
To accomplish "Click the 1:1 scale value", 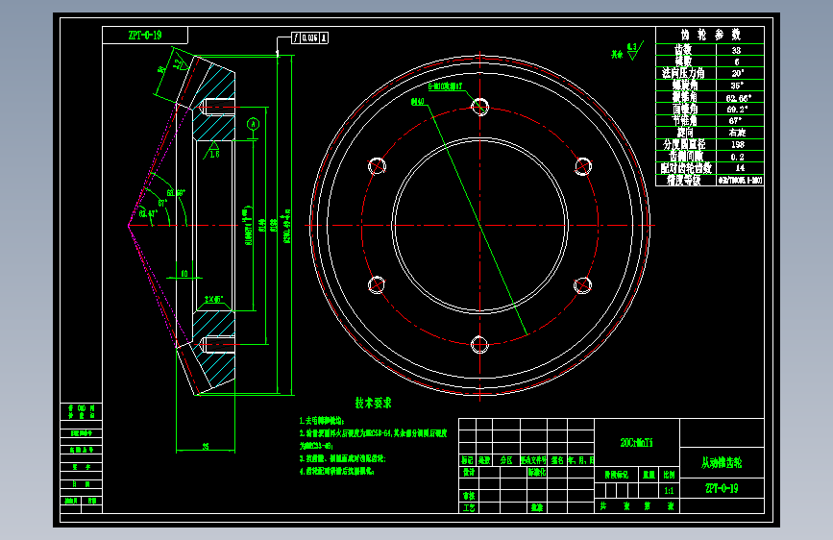I will point(669,491).
